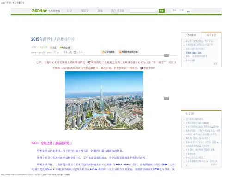Open eighth hot-articles list entry
The width and height of the screenshot is (229, 177).
[x=197, y=146]
